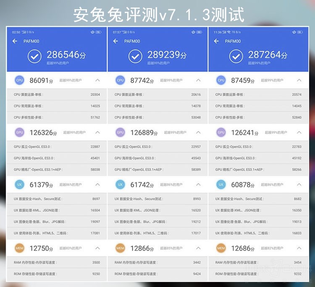Click PAFM00 title in 07:57 panel
This screenshot has width=315, height=287.
coord(132,41)
